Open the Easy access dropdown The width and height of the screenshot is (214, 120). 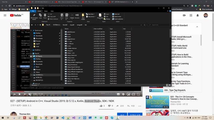[x=91, y=17]
